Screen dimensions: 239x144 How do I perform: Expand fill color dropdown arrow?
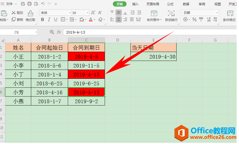[86, 20]
